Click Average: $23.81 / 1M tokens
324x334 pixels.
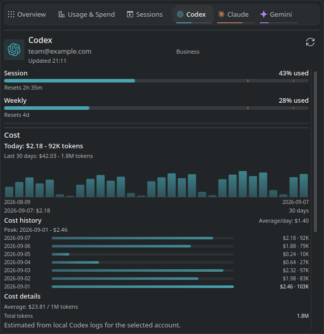[x=41, y=307]
